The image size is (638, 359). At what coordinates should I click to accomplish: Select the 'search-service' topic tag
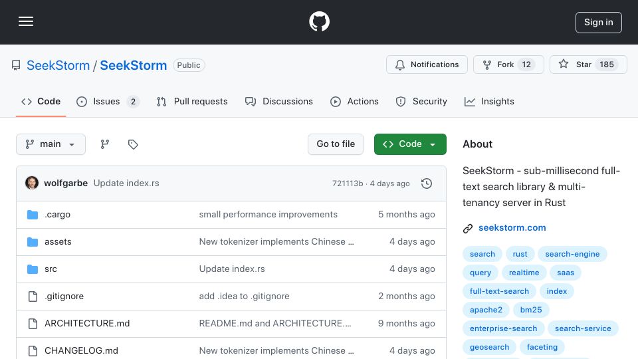[583, 329]
